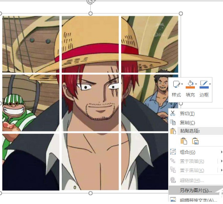This screenshot has width=223, height=204.
Task: Select 另存为图片(S)... menu entry
Action: (196, 190)
